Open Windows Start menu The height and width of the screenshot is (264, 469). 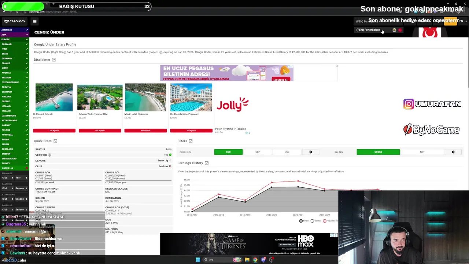(x=198, y=260)
